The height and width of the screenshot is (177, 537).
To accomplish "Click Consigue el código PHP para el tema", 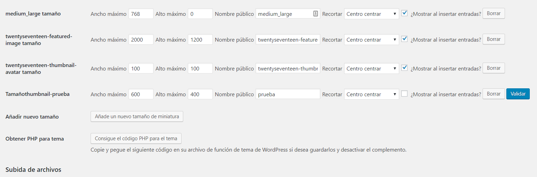I will [x=136, y=139].
